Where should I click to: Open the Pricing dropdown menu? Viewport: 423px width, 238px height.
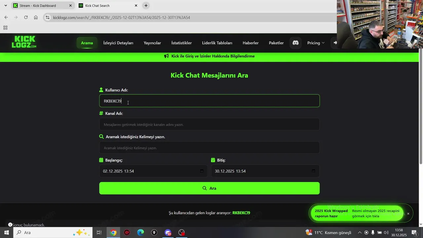click(316, 43)
